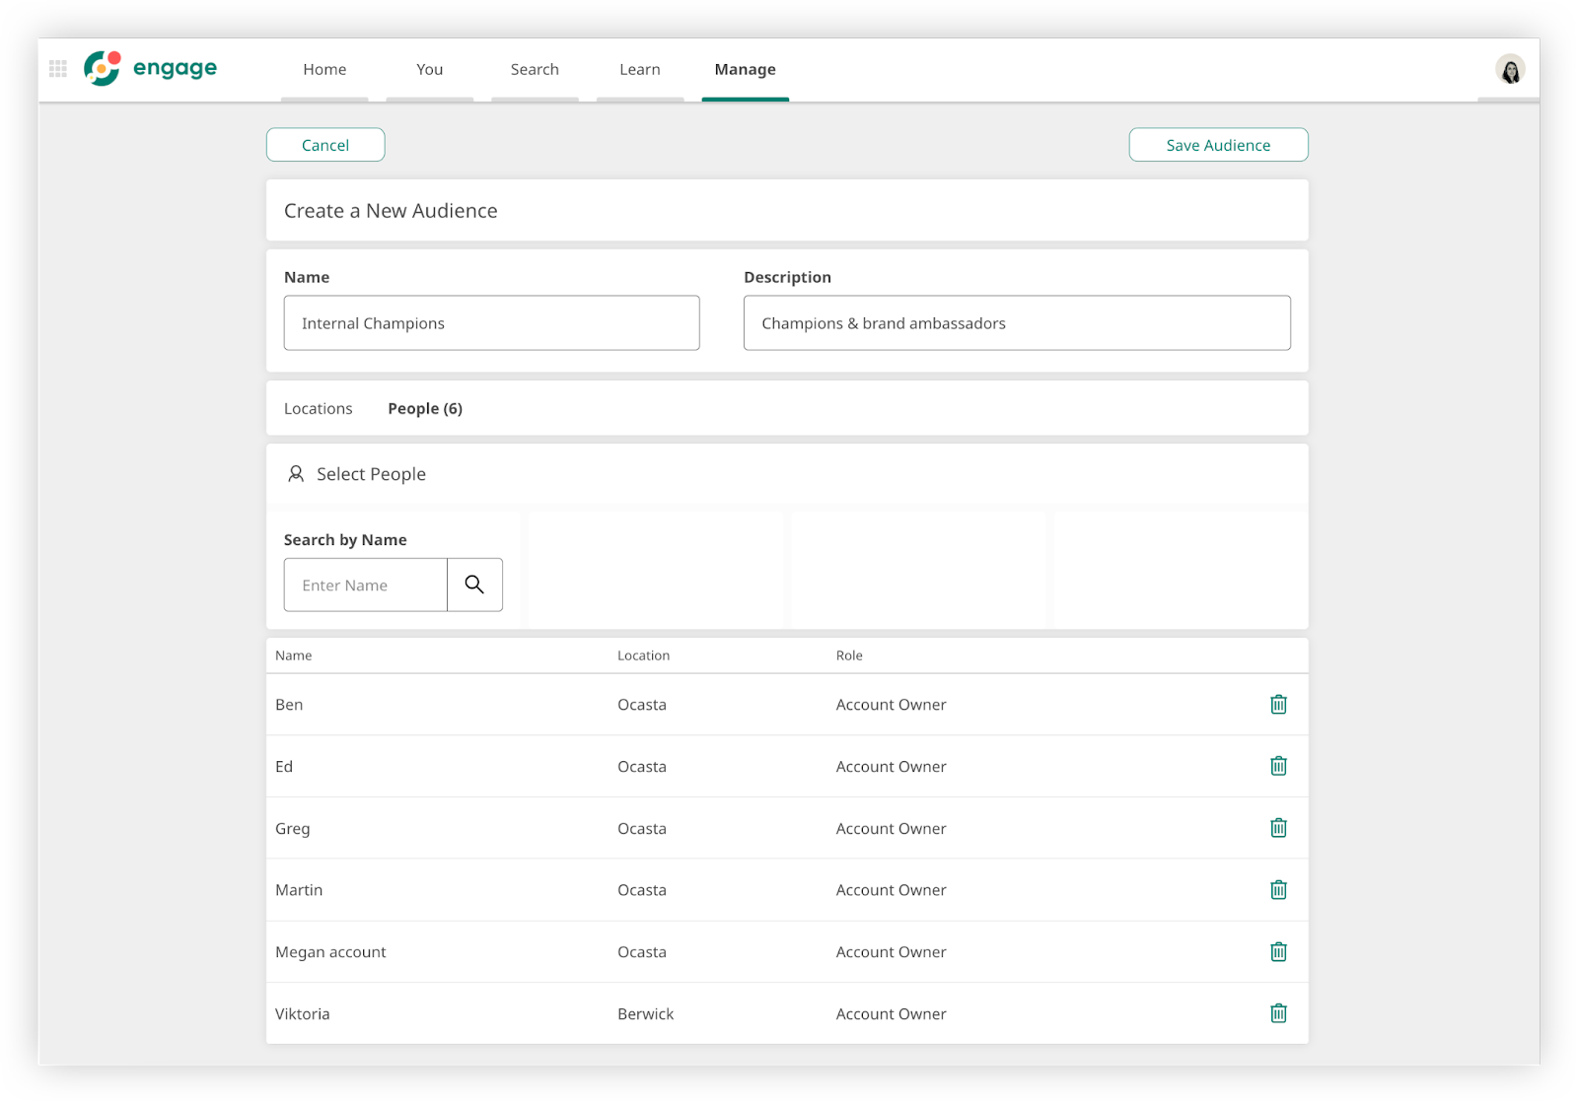This screenshot has height=1103, width=1578.
Task: Focus the Name field Internal Champions
Action: 491,323
